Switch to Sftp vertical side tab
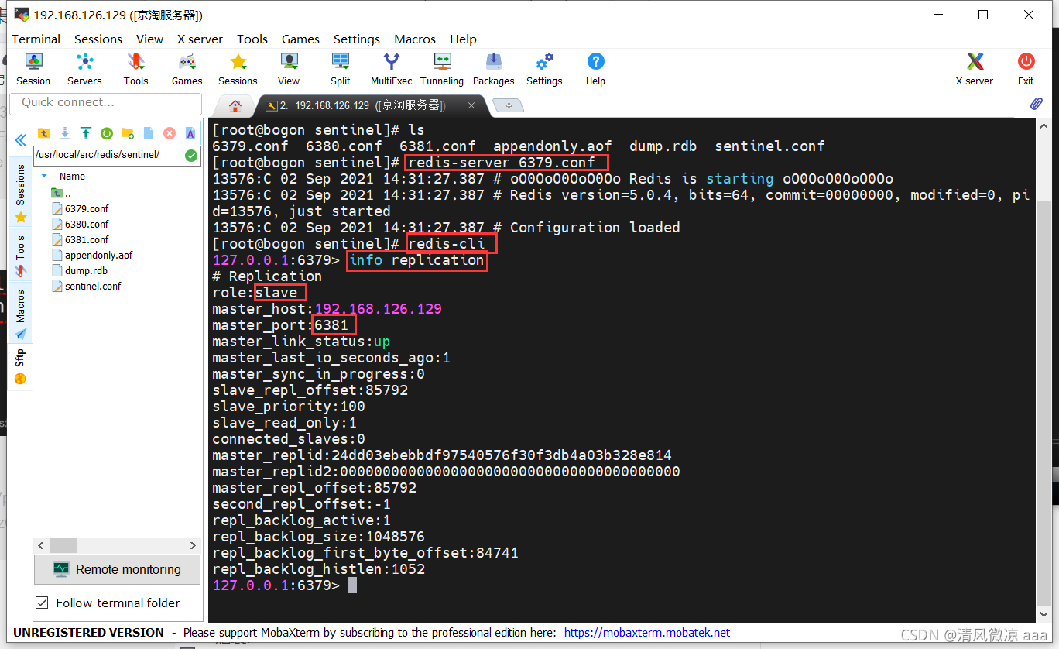 [21, 366]
